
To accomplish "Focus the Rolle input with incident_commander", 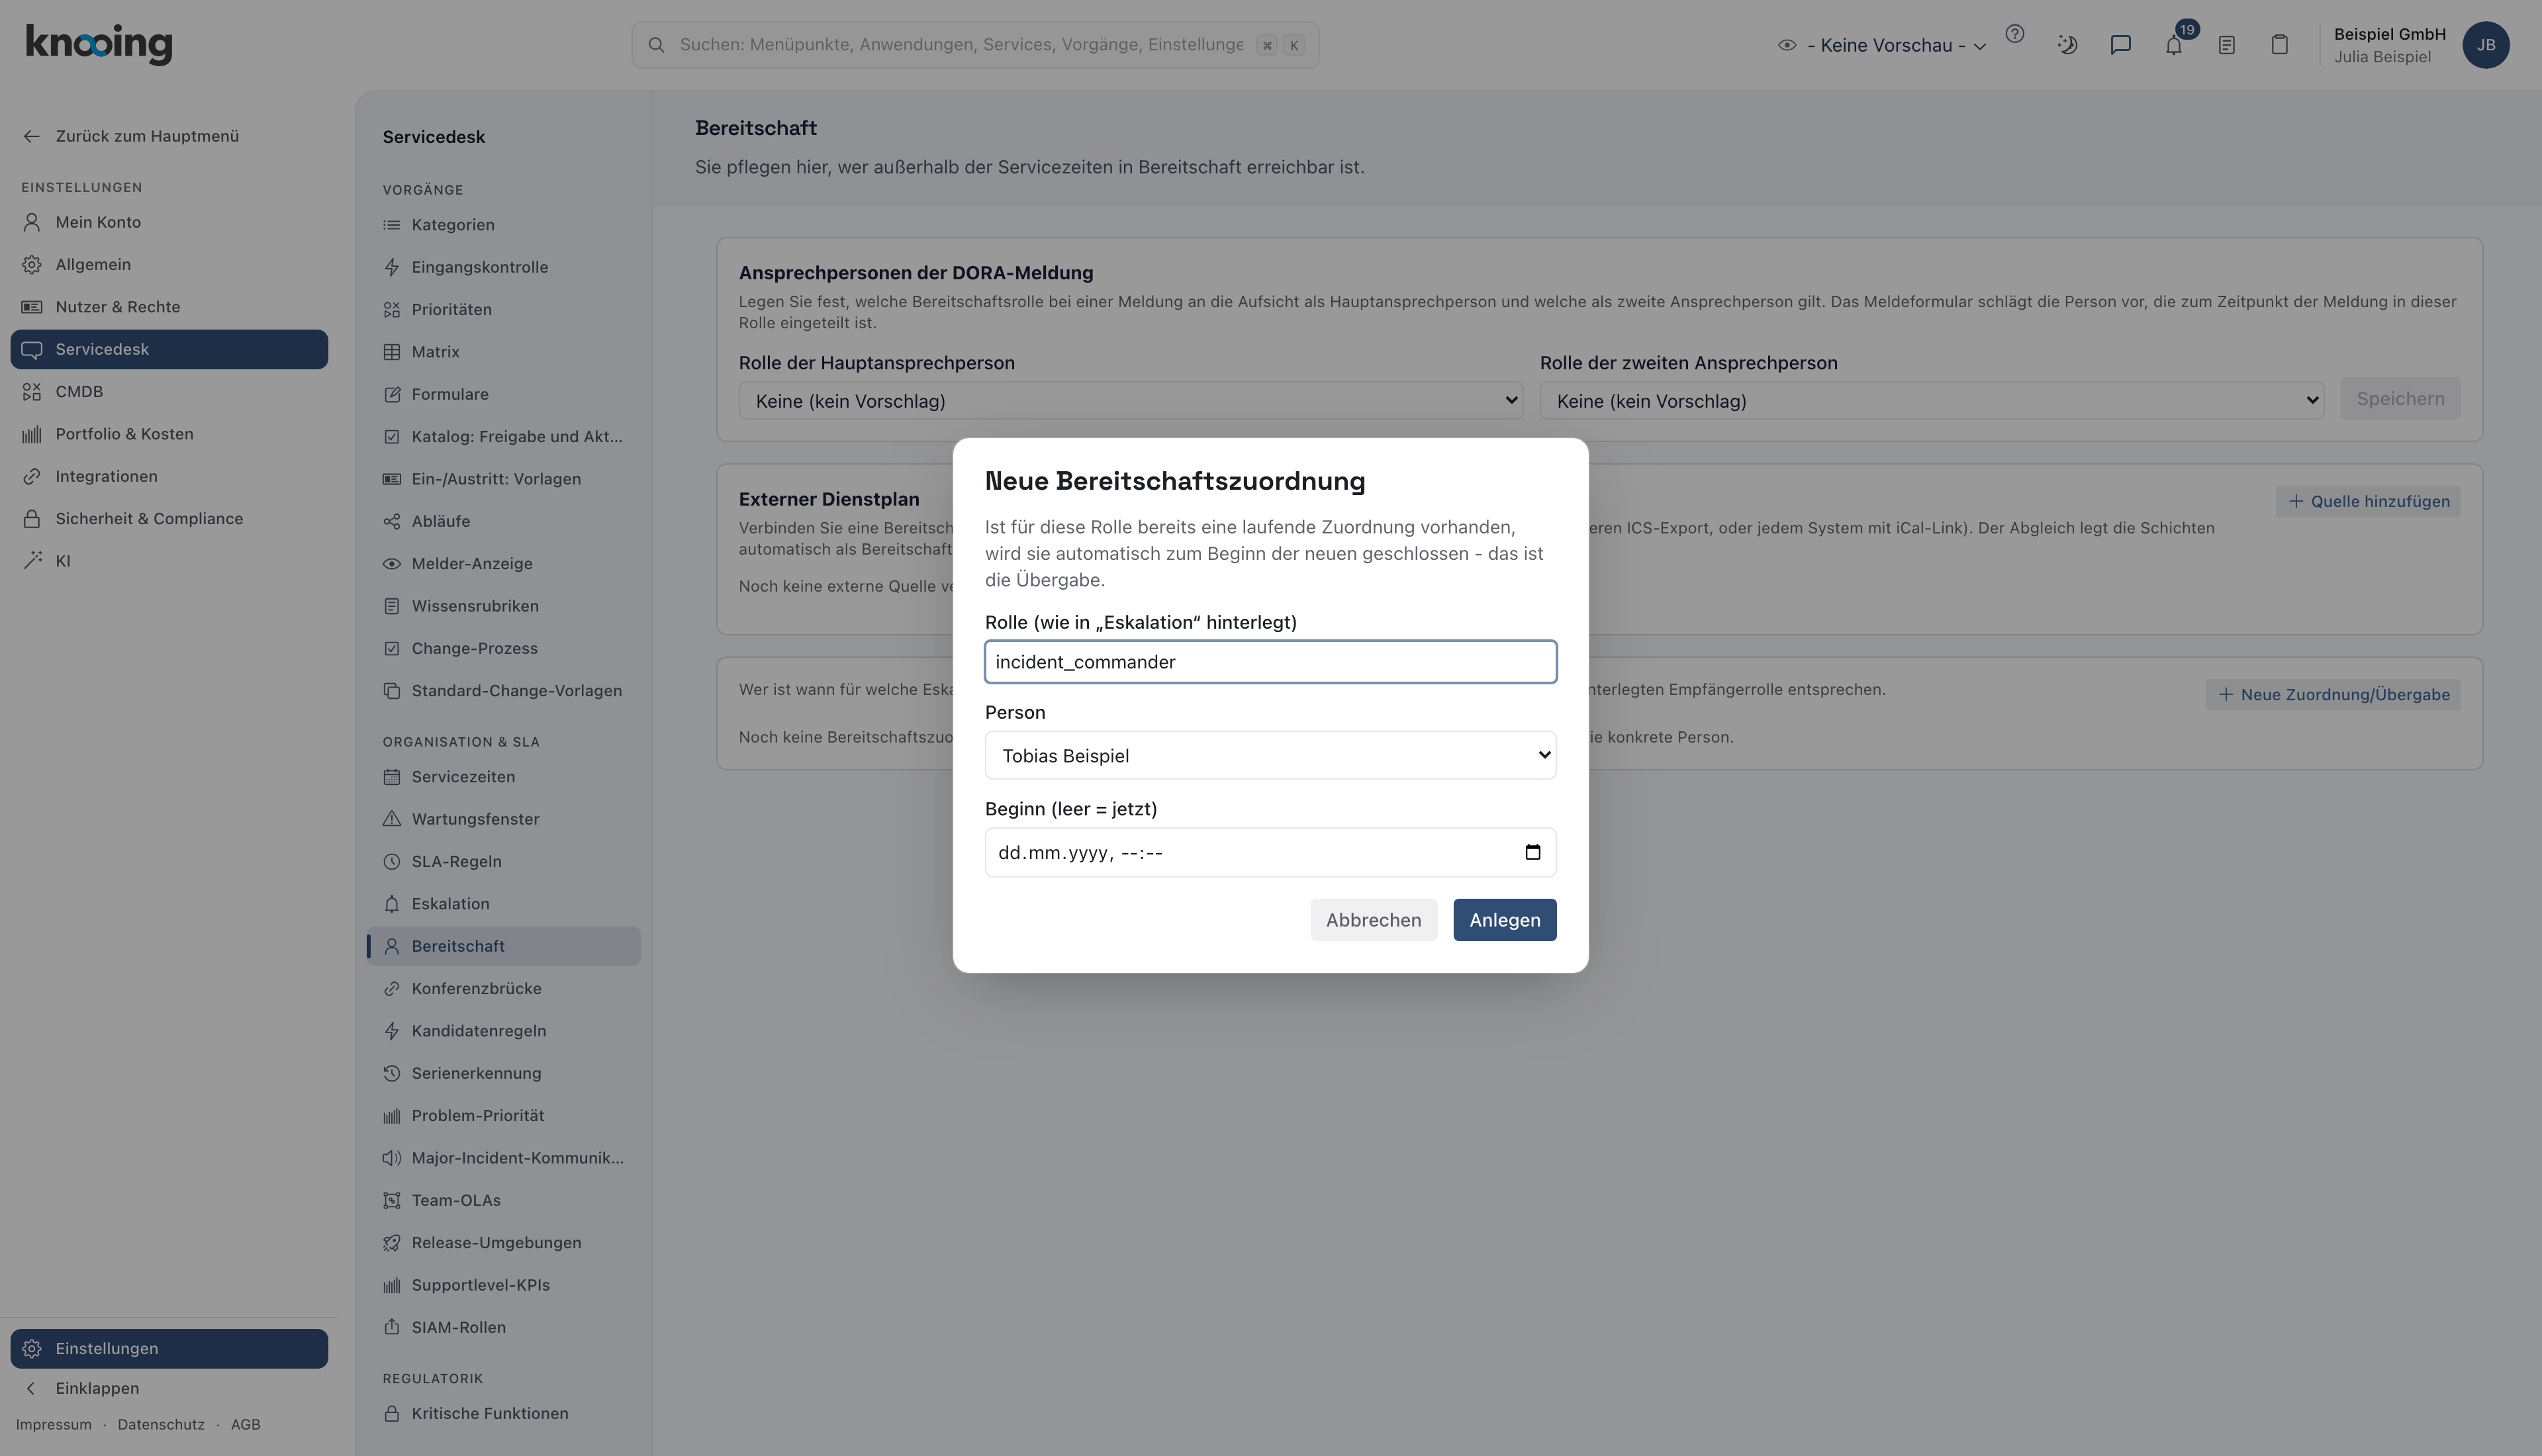I will point(1270,662).
